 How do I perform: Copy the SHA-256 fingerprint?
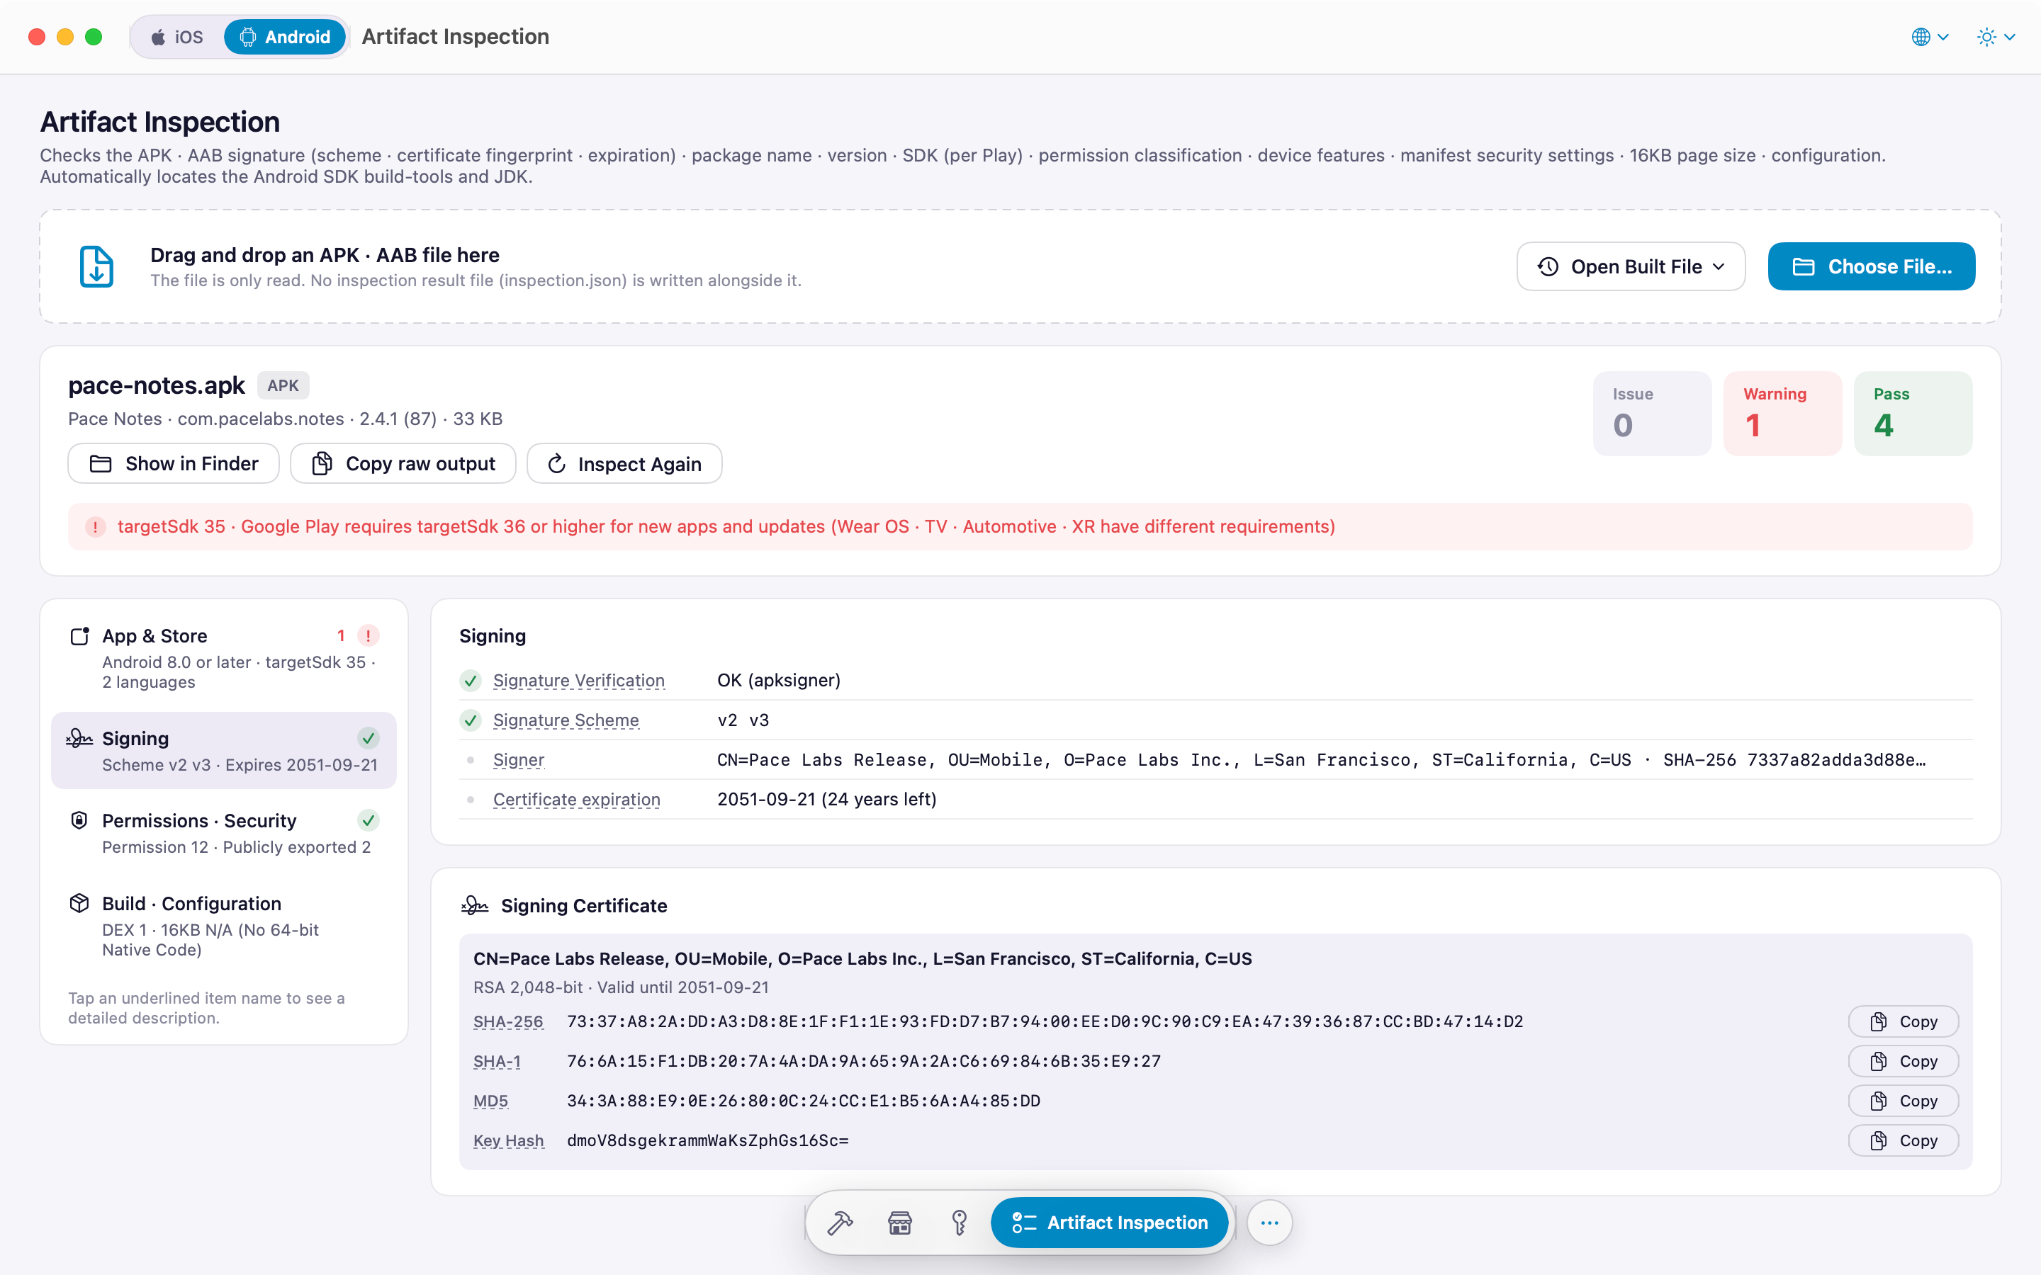pyautogui.click(x=1904, y=1022)
